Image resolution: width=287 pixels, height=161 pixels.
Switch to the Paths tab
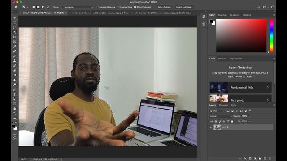(234, 105)
